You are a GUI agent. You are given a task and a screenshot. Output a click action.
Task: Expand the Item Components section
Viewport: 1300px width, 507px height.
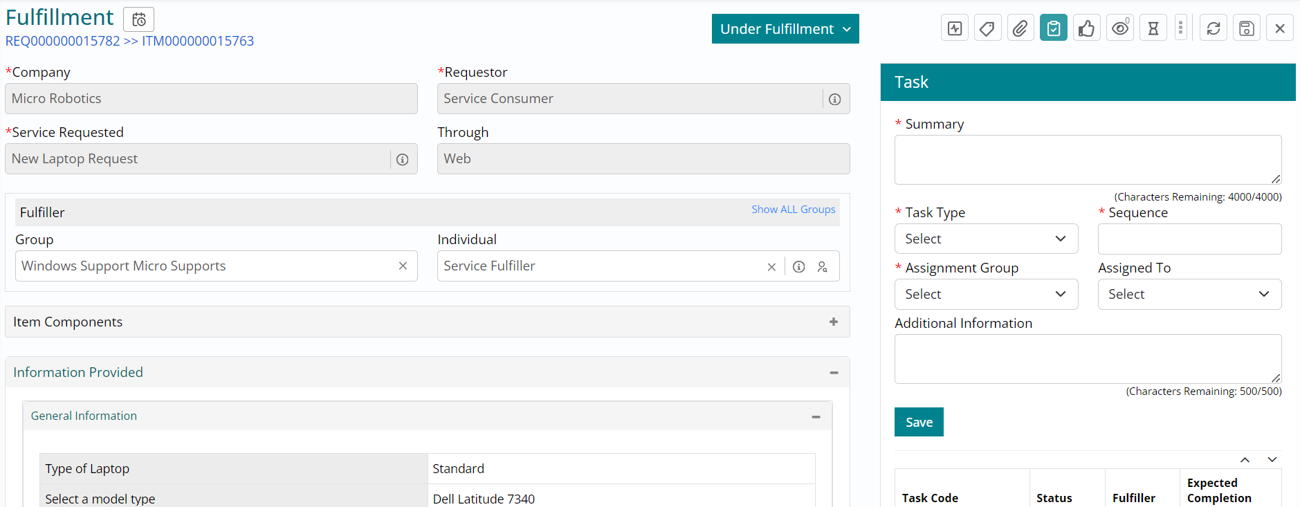tap(833, 322)
